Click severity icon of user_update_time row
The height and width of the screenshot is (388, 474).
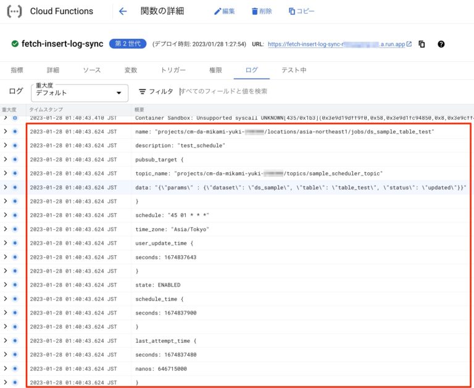click(x=15, y=243)
